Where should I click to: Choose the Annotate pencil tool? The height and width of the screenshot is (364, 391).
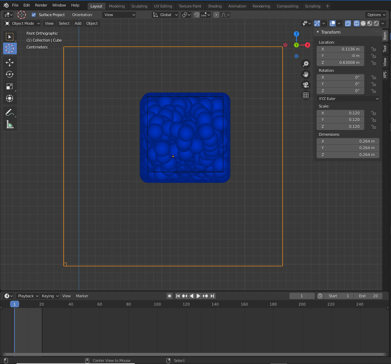click(x=10, y=112)
